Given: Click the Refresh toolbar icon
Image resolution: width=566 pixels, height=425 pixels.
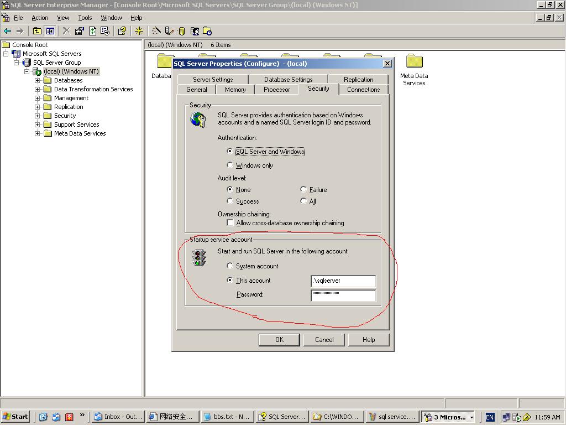Looking at the screenshot, I should 92,31.
